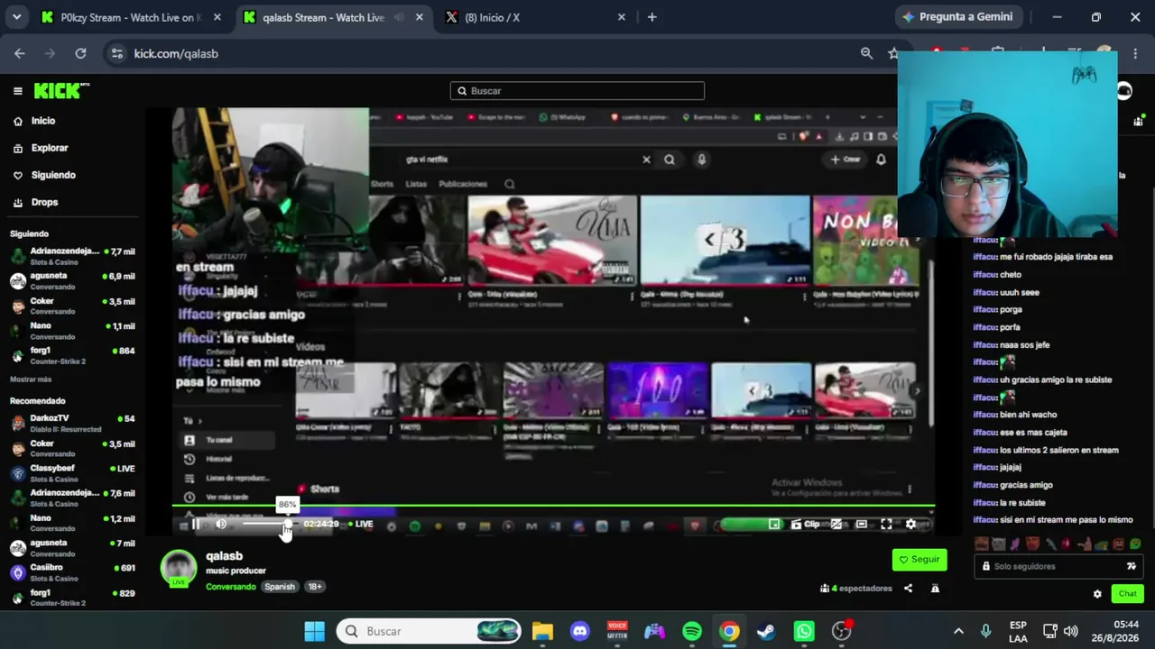Click the Chrome icon in the taskbar
The width and height of the screenshot is (1155, 649).
pos(729,631)
